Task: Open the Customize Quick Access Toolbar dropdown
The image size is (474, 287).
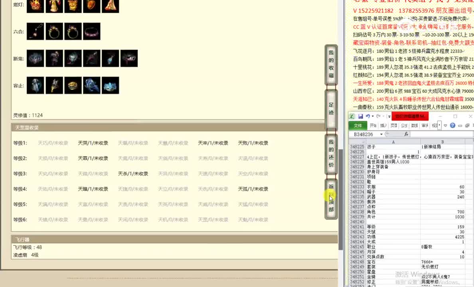Action: tap(389, 116)
